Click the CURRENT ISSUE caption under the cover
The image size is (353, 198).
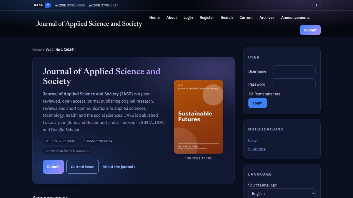[x=199, y=158]
